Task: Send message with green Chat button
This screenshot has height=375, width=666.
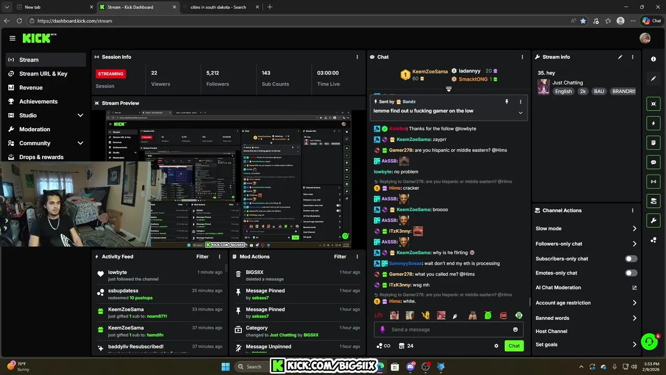Action: pyautogui.click(x=514, y=346)
